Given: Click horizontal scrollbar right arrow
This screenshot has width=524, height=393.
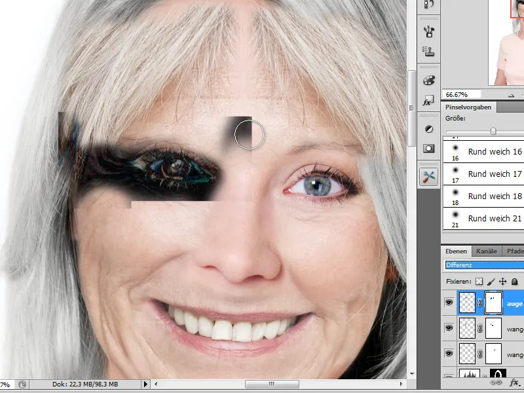Looking at the screenshot, I should pos(401,384).
